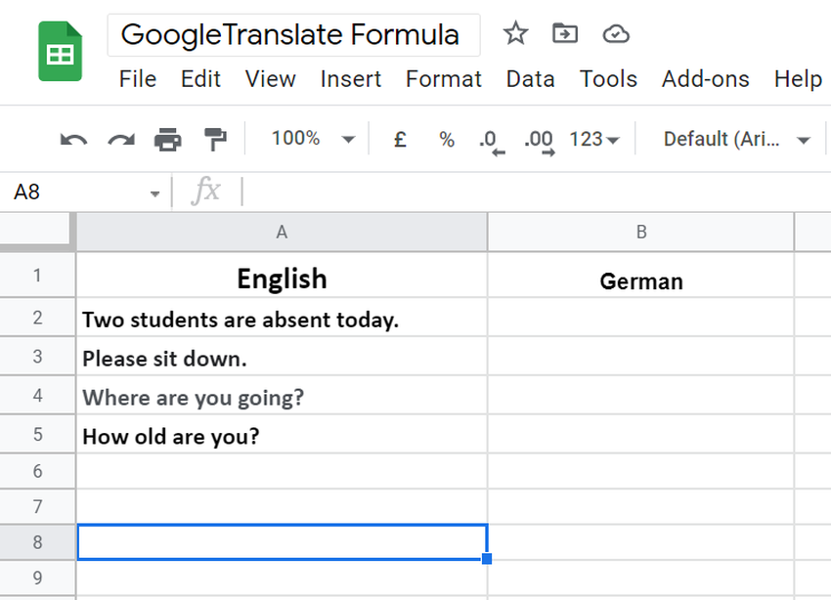Viewport: 831px width, 600px height.
Task: Expand the 123 number format dropdown
Action: click(x=594, y=140)
